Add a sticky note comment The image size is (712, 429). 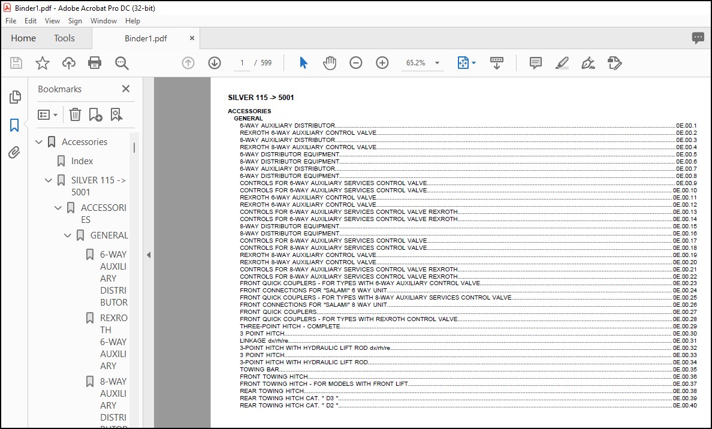point(536,63)
